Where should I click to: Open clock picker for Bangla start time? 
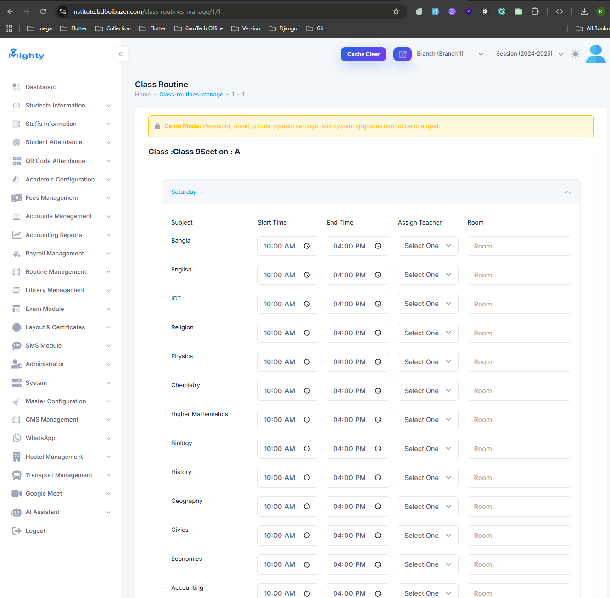(x=307, y=246)
